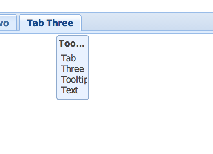Click the word 'Tab' inside the tooltip
213x154 pixels.
pyautogui.click(x=69, y=58)
